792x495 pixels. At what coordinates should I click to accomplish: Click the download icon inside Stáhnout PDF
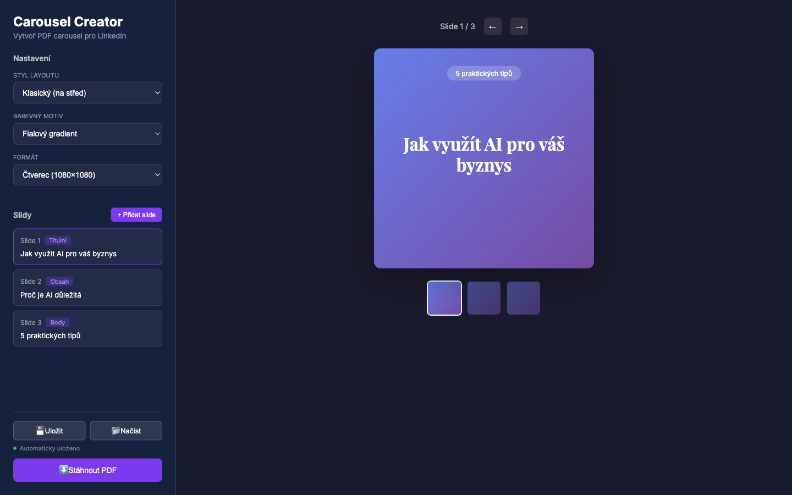point(64,470)
